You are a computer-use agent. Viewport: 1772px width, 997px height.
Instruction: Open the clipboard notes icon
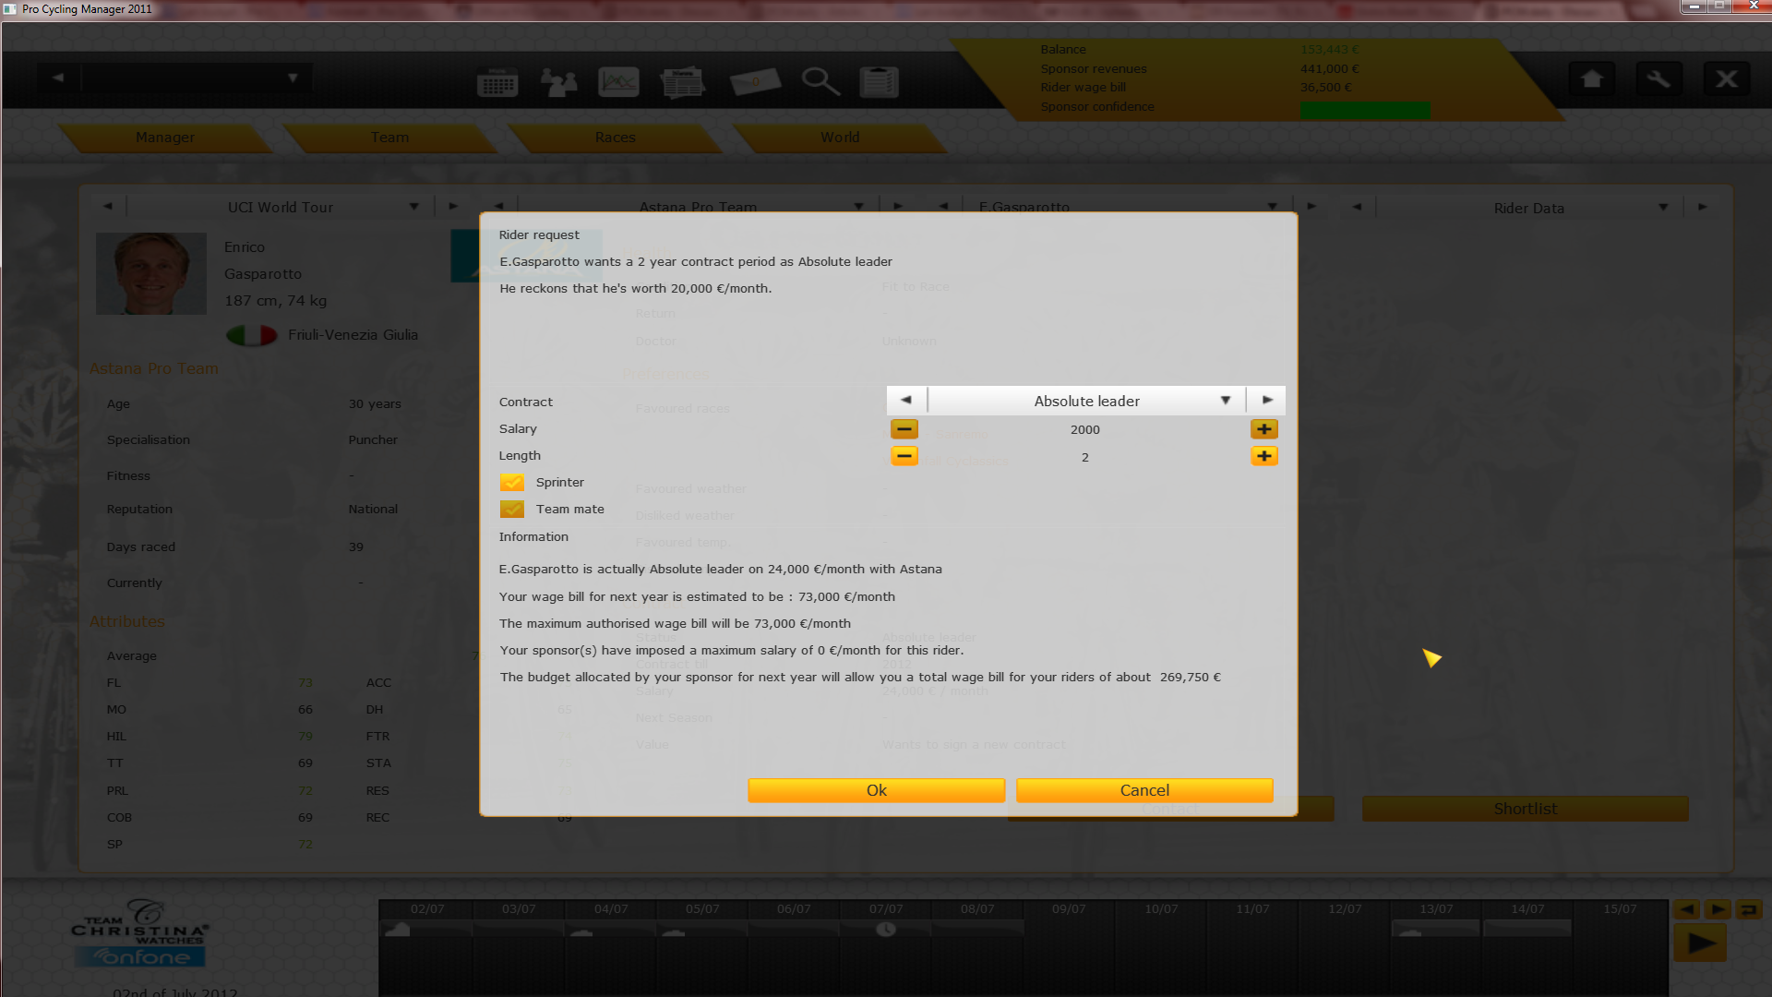[x=879, y=83]
